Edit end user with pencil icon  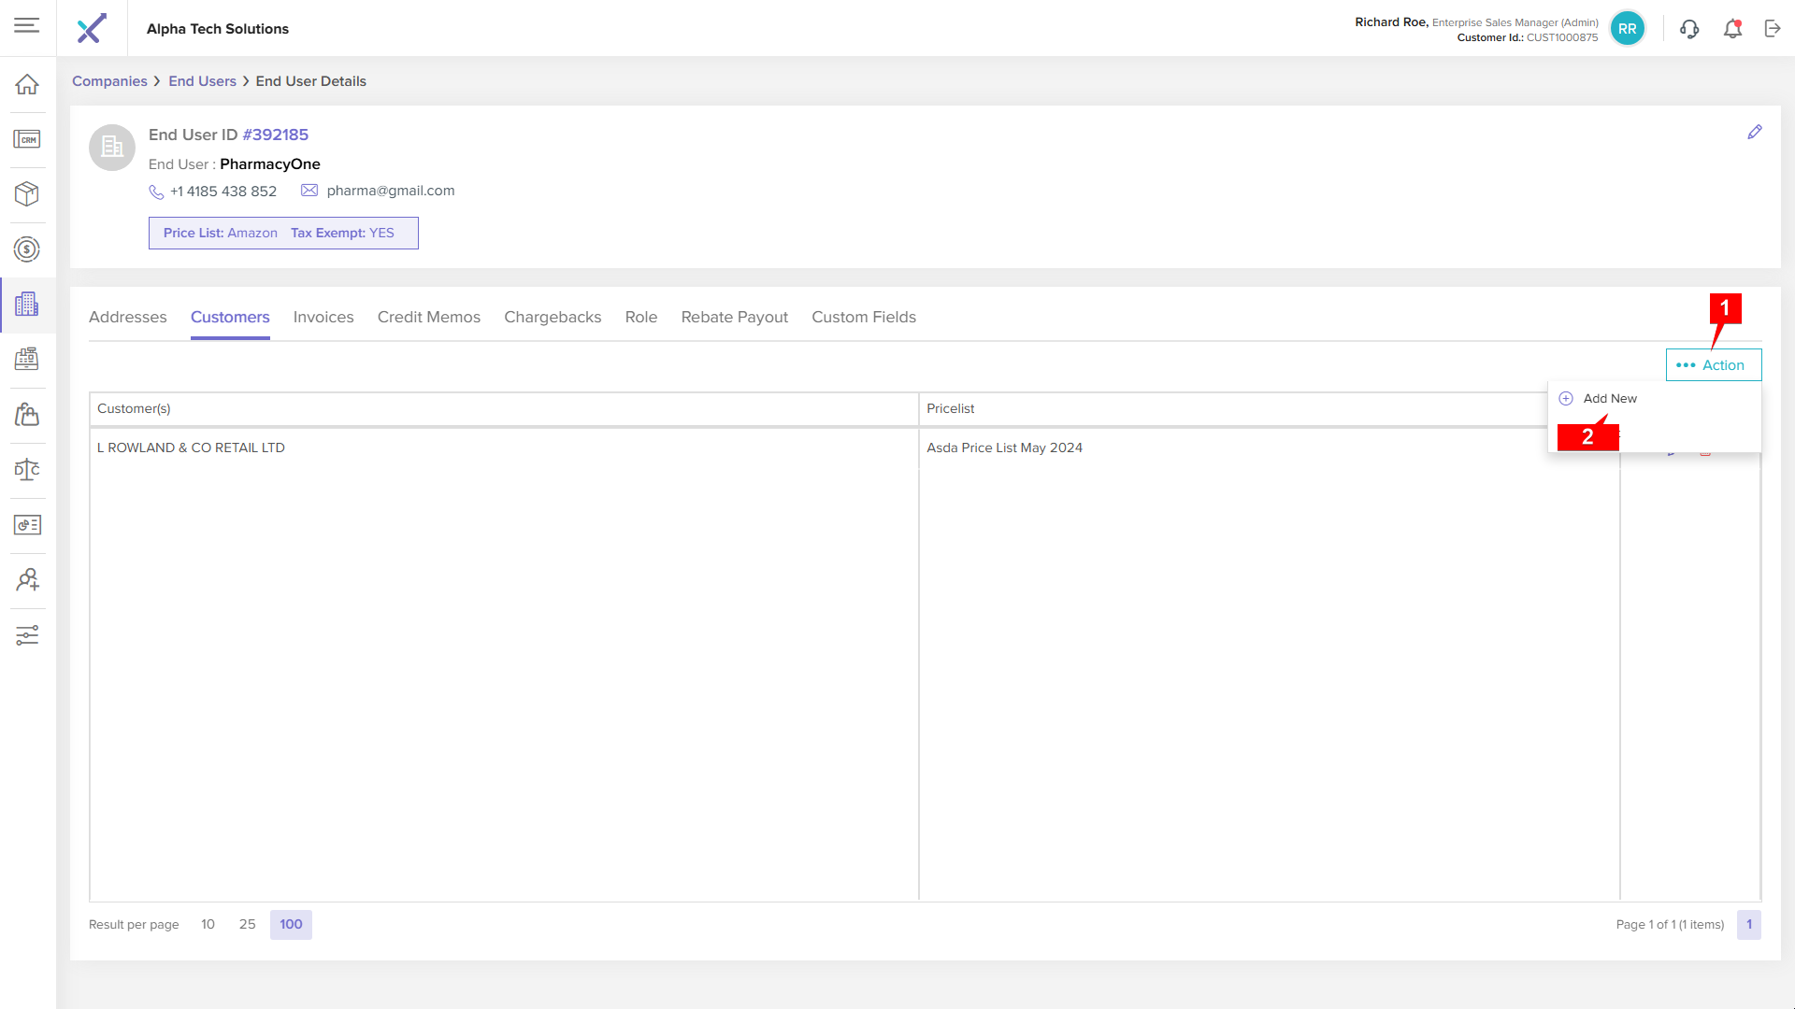tap(1755, 133)
